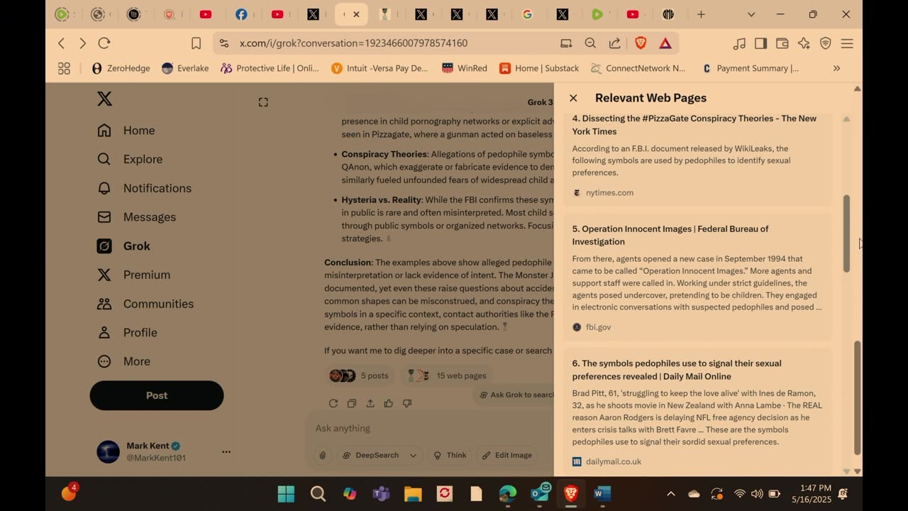Click the fbi.gov source label
Viewport: 908px width, 511px height.
[598, 327]
